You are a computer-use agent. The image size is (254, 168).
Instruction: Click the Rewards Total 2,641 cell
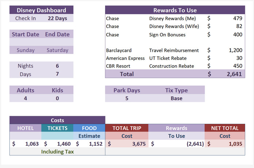[225, 74]
